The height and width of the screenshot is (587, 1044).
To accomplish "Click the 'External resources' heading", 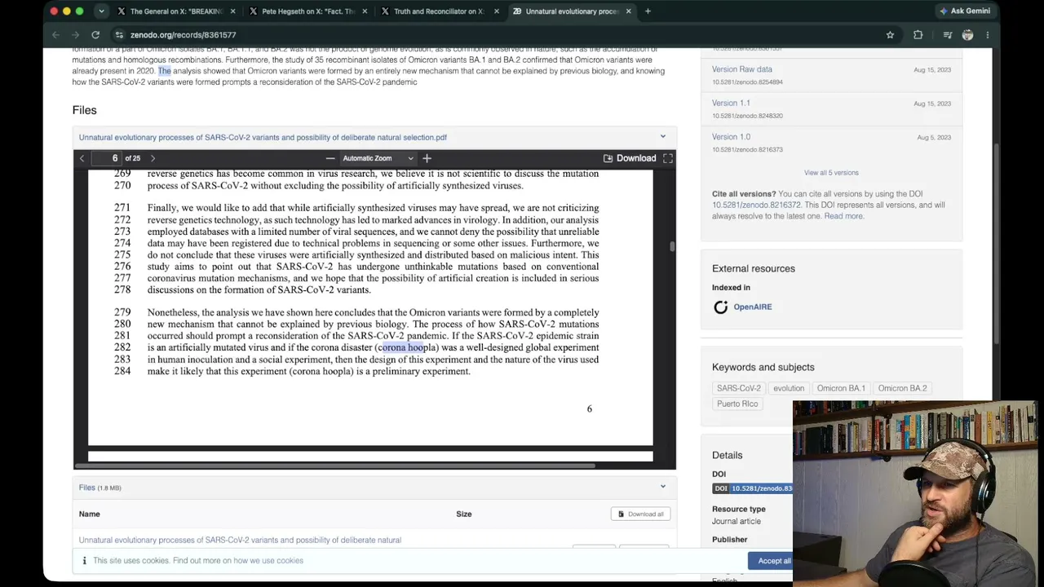I will coord(754,268).
